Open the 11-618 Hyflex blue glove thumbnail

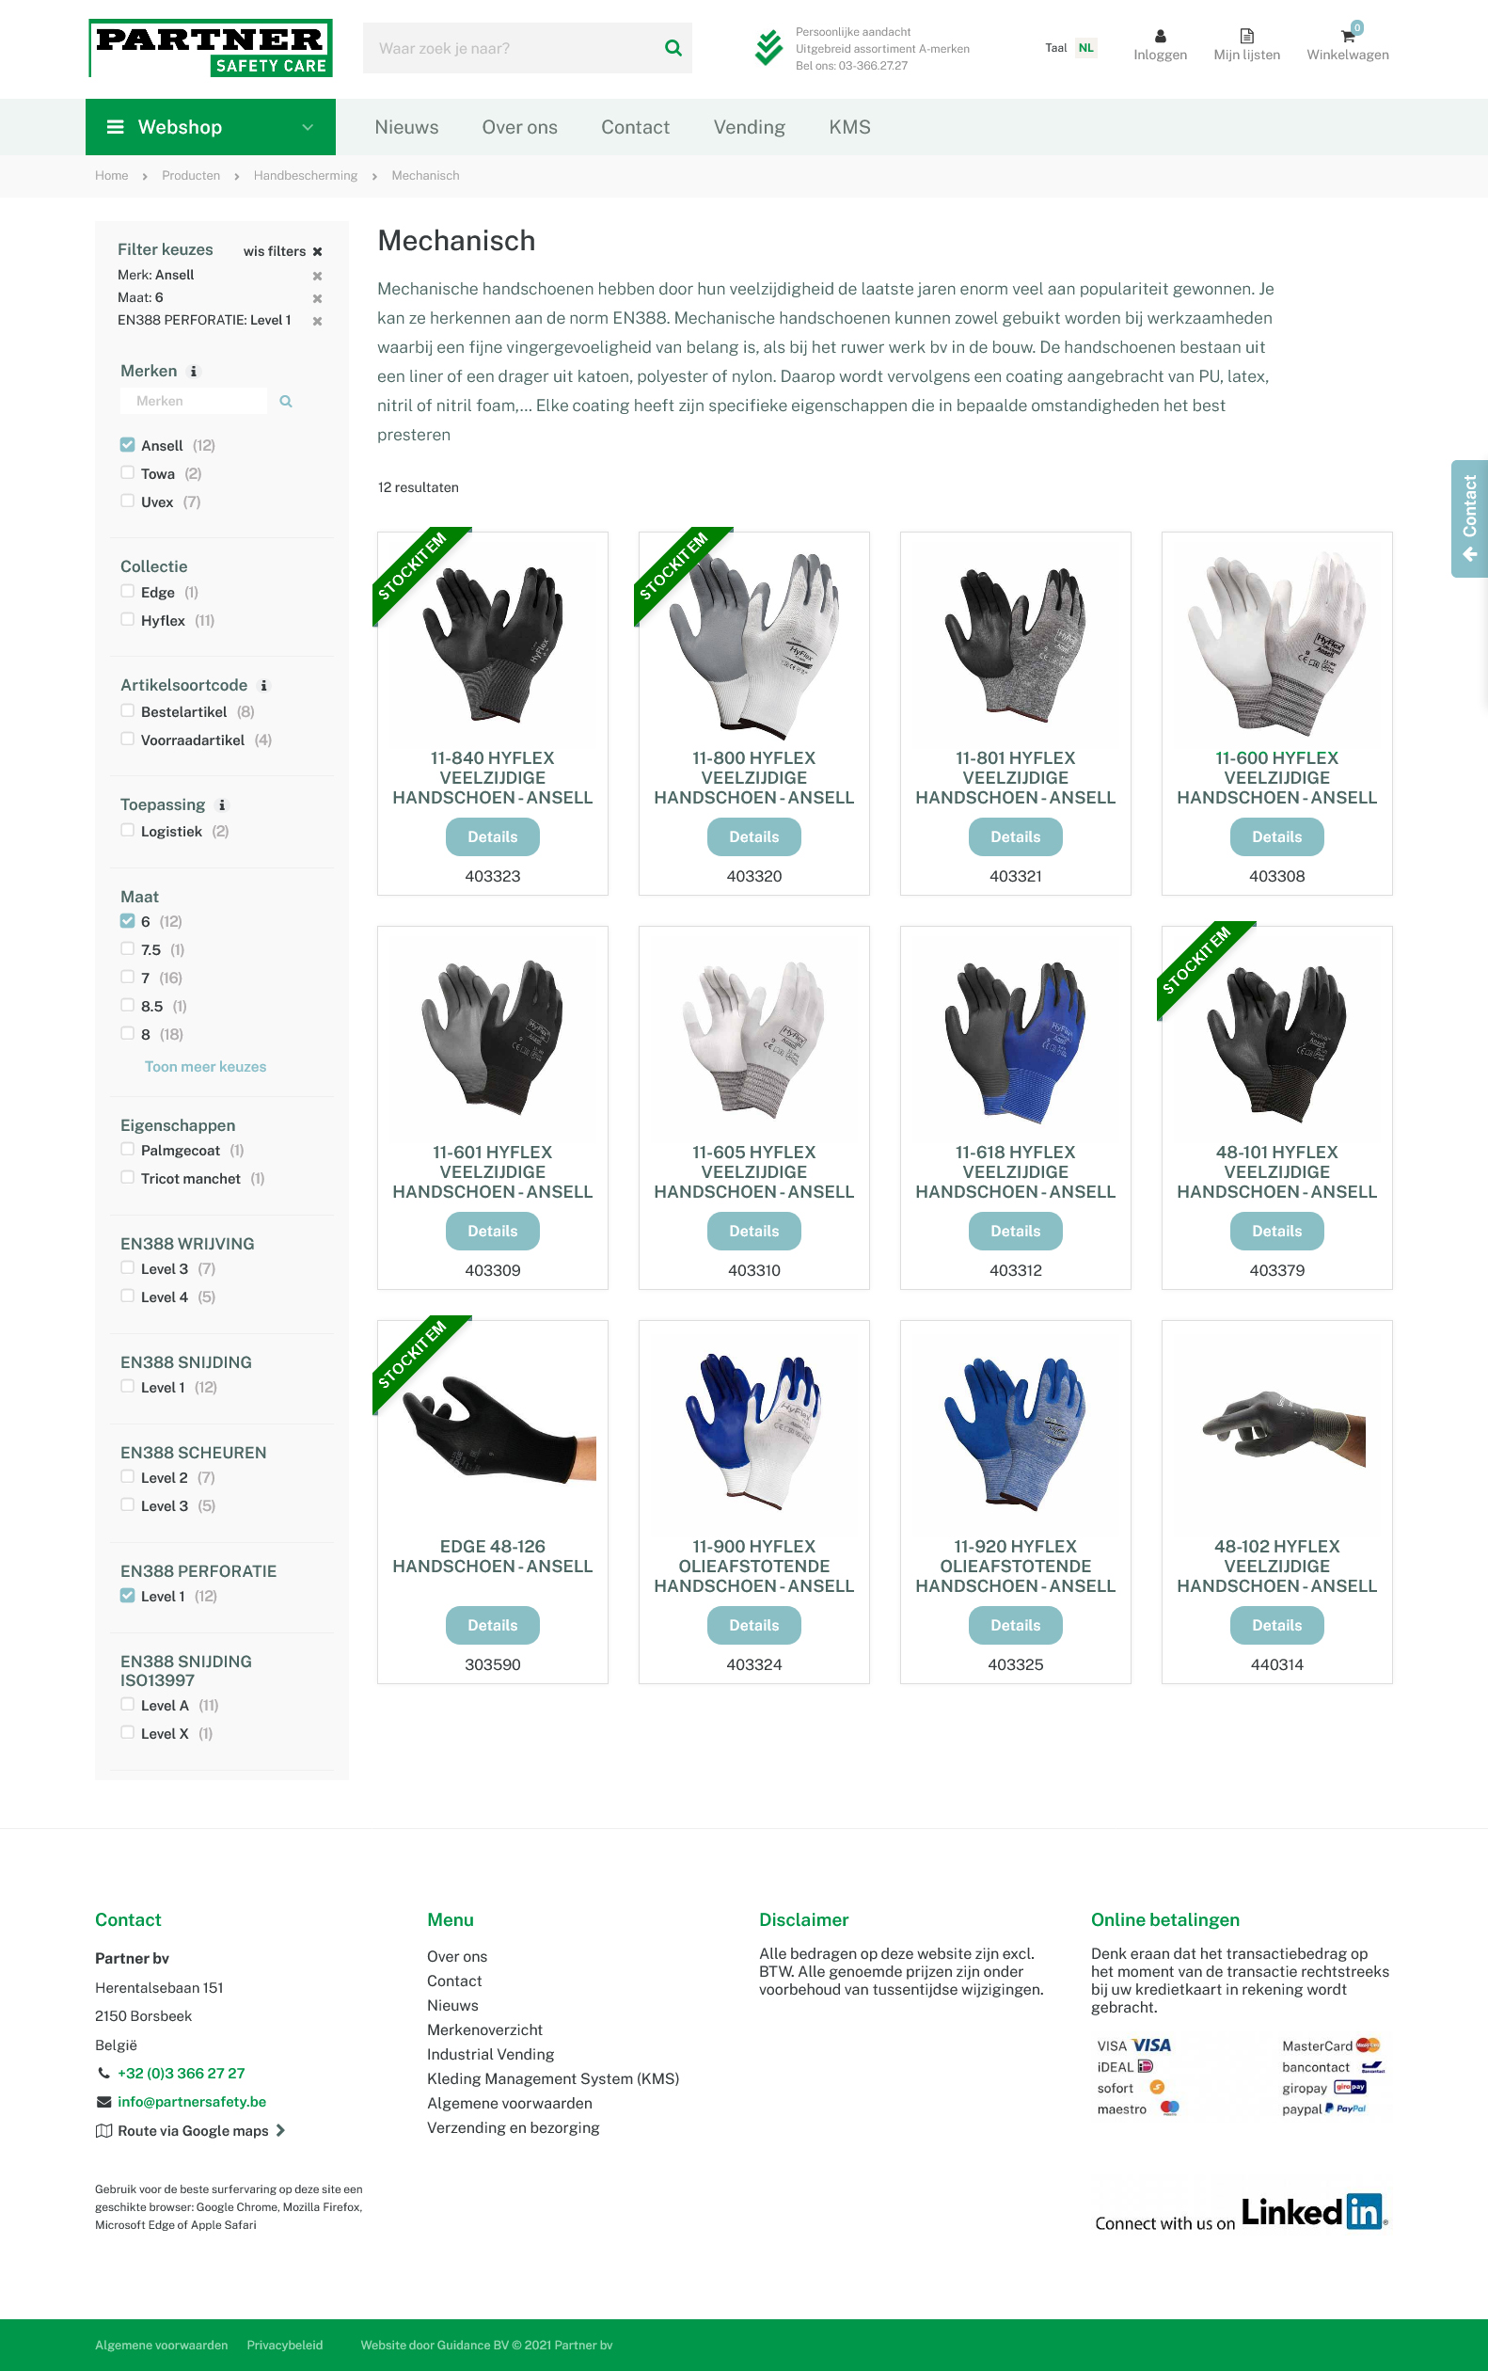(1016, 1041)
